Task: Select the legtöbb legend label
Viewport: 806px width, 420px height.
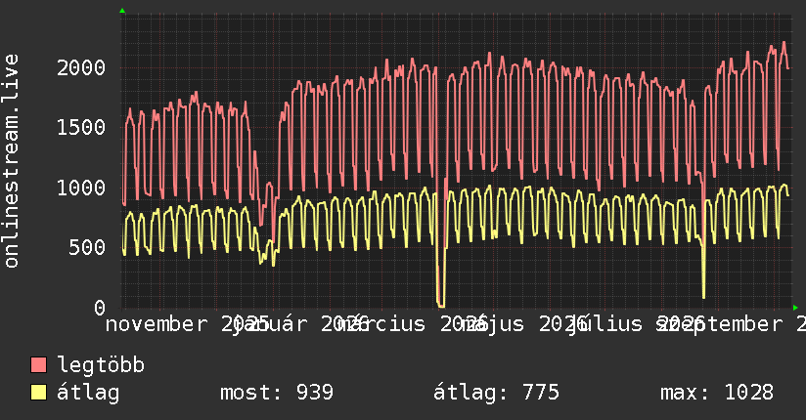Action: (101, 364)
